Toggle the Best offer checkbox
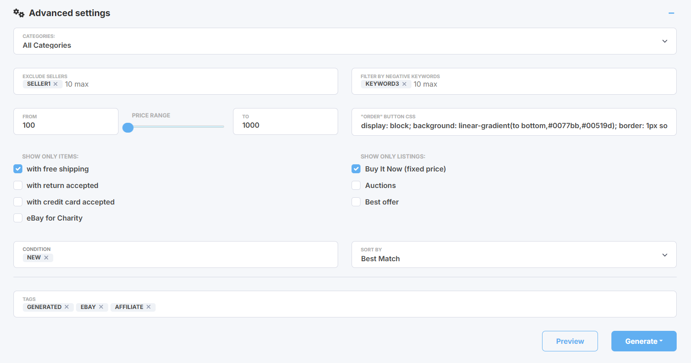691x363 pixels. point(356,202)
